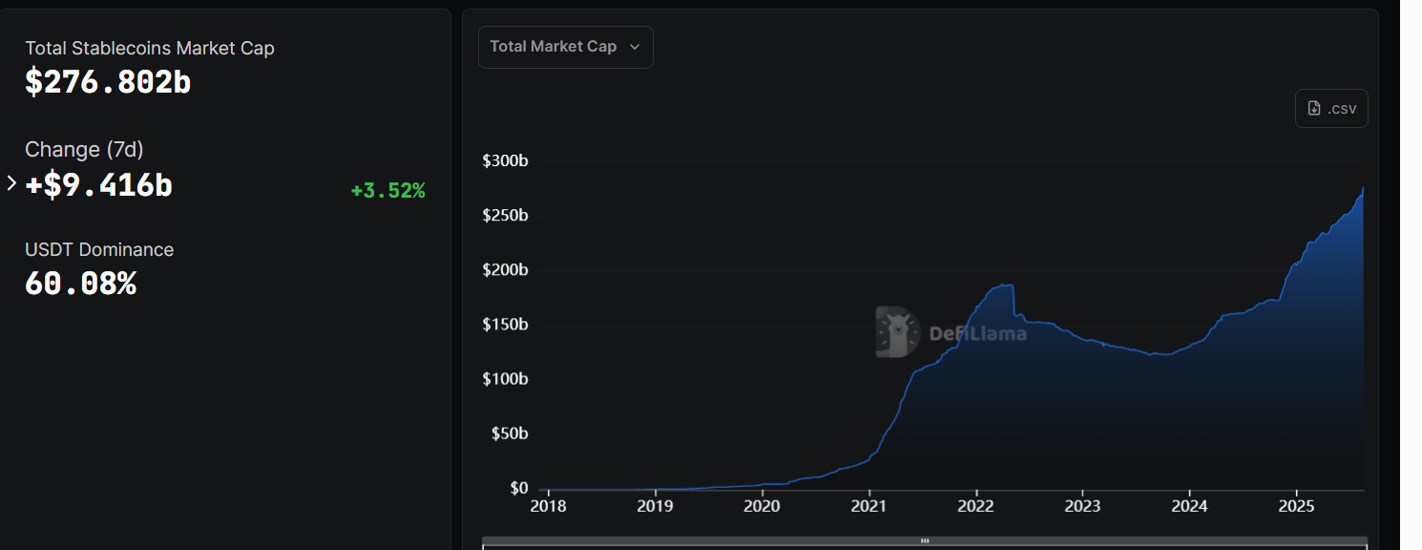Click the chevron arrow beside Total Market Cap
The width and height of the screenshot is (1422, 550).
pos(635,47)
